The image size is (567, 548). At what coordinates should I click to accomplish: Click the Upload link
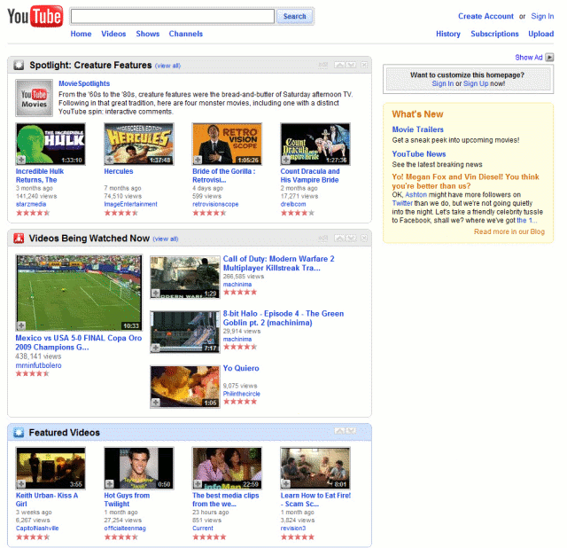(540, 34)
